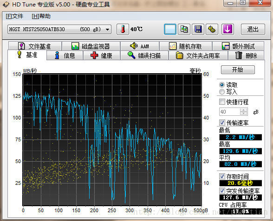
Task: Click the 129.6 MB/秒 maximum value
Action: [x=240, y=151]
